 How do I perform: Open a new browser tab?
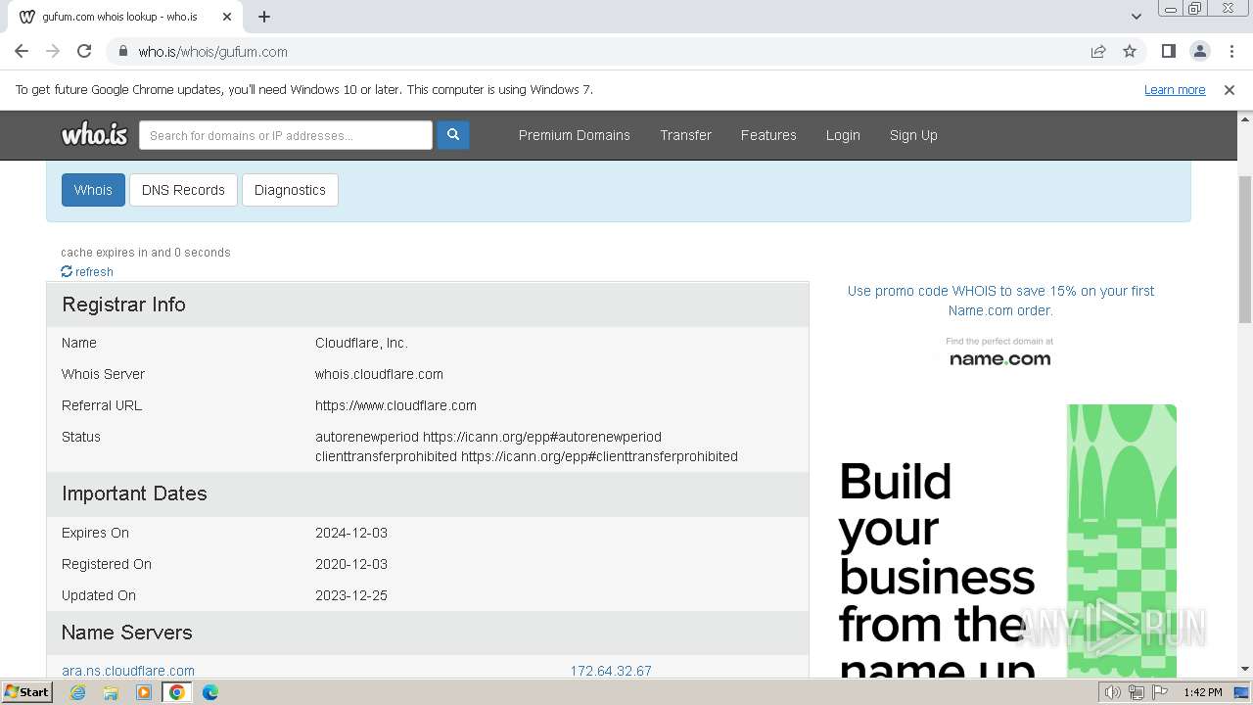pos(264,17)
